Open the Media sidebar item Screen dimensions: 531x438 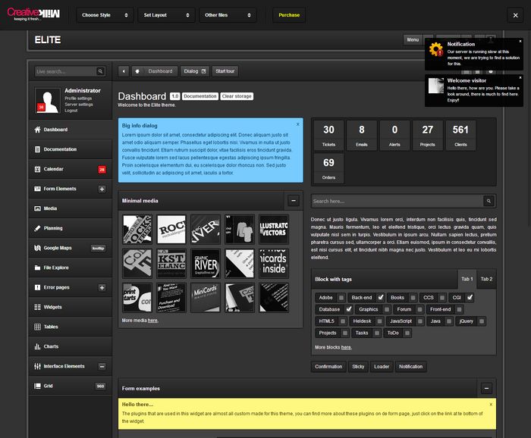coord(71,208)
